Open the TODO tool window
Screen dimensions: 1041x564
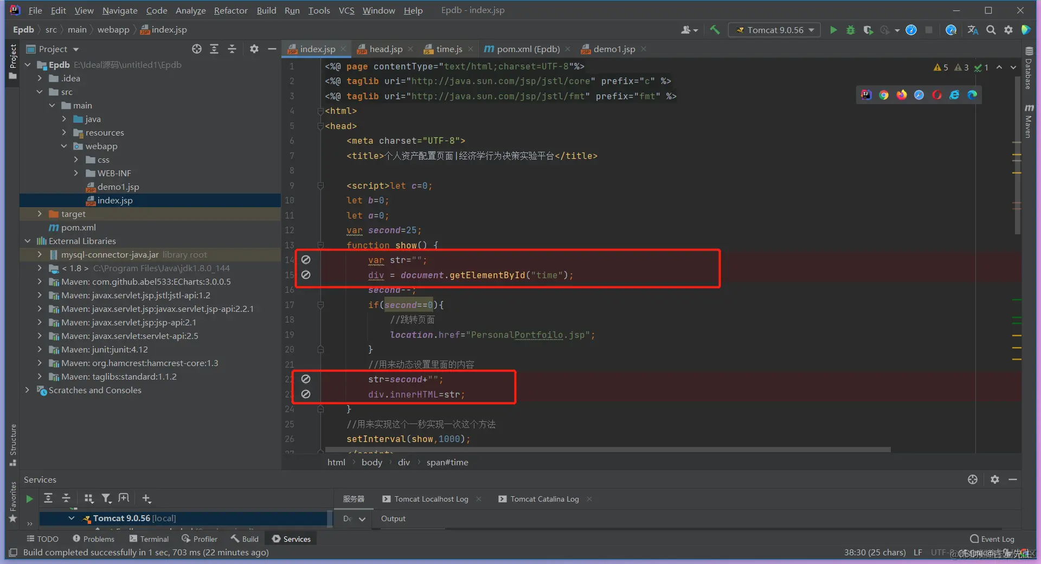pyautogui.click(x=42, y=539)
